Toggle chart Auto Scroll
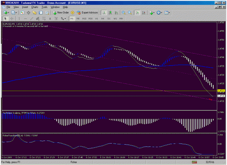Image resolution: width=227 pixels, height=165 pixels. [x=137, y=13]
